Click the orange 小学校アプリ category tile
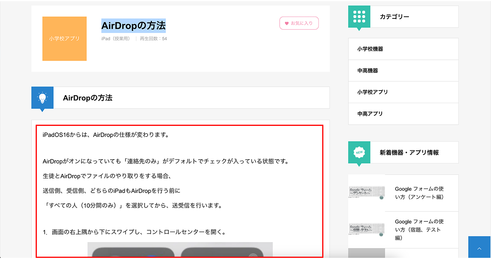Viewport: 491px width, 259px height. (64, 39)
